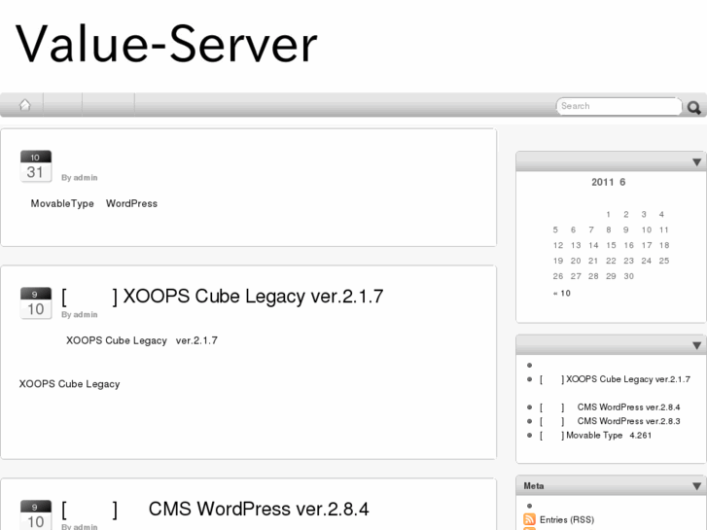Click the 9/10 date badge of XOOPS post
Viewport: 707px width, 530px height.
(x=36, y=303)
